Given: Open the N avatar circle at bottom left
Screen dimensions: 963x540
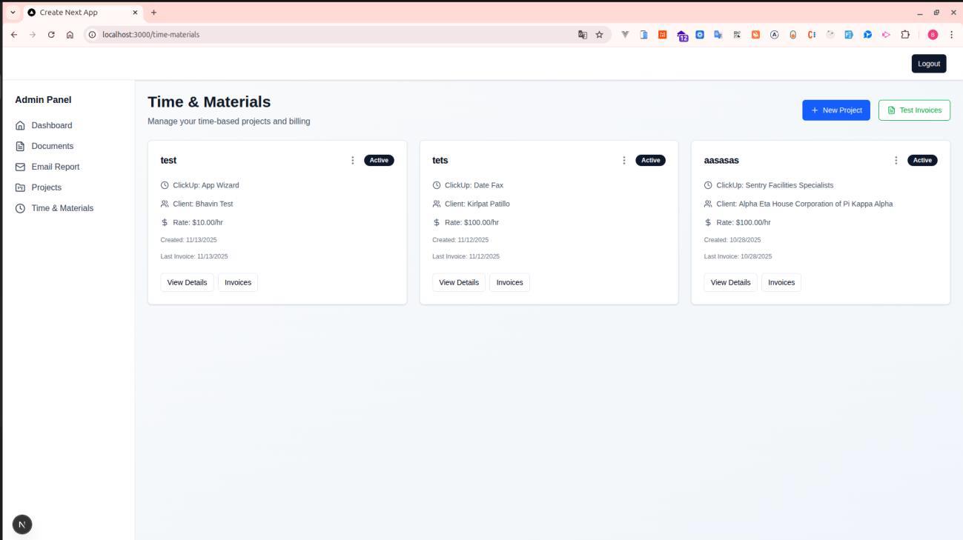Looking at the screenshot, I should tap(21, 524).
